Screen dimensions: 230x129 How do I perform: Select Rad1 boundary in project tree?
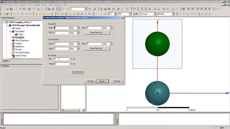click(21, 34)
